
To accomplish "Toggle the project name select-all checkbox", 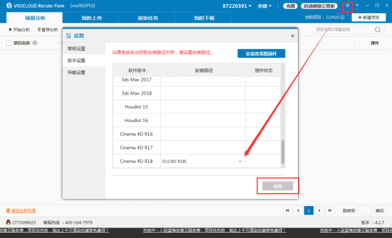I will [8, 43].
